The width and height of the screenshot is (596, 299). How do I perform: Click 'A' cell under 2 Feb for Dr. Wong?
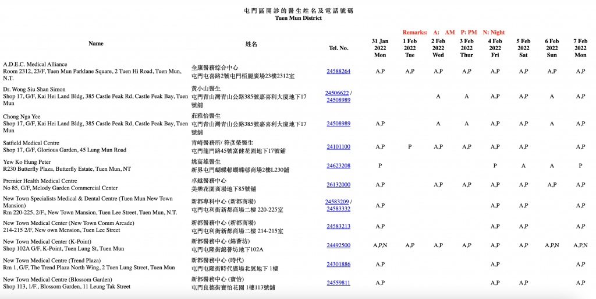click(x=438, y=96)
